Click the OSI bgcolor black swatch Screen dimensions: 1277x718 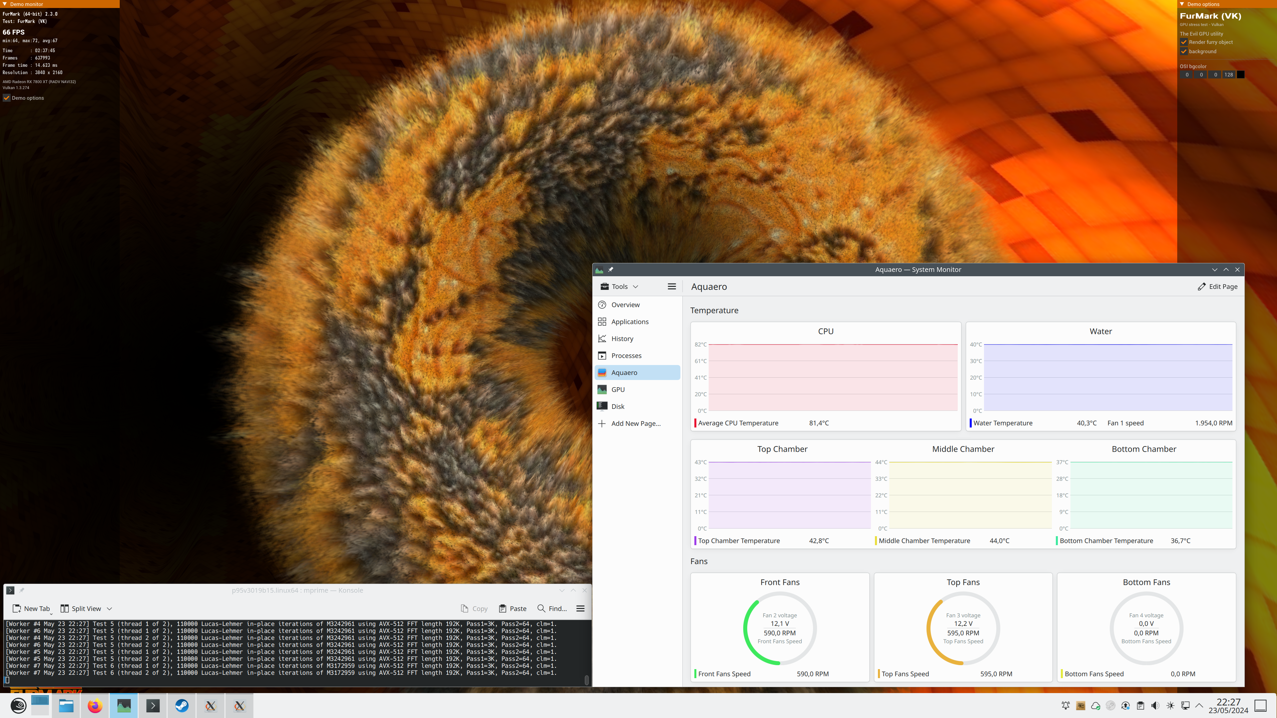click(x=1241, y=75)
